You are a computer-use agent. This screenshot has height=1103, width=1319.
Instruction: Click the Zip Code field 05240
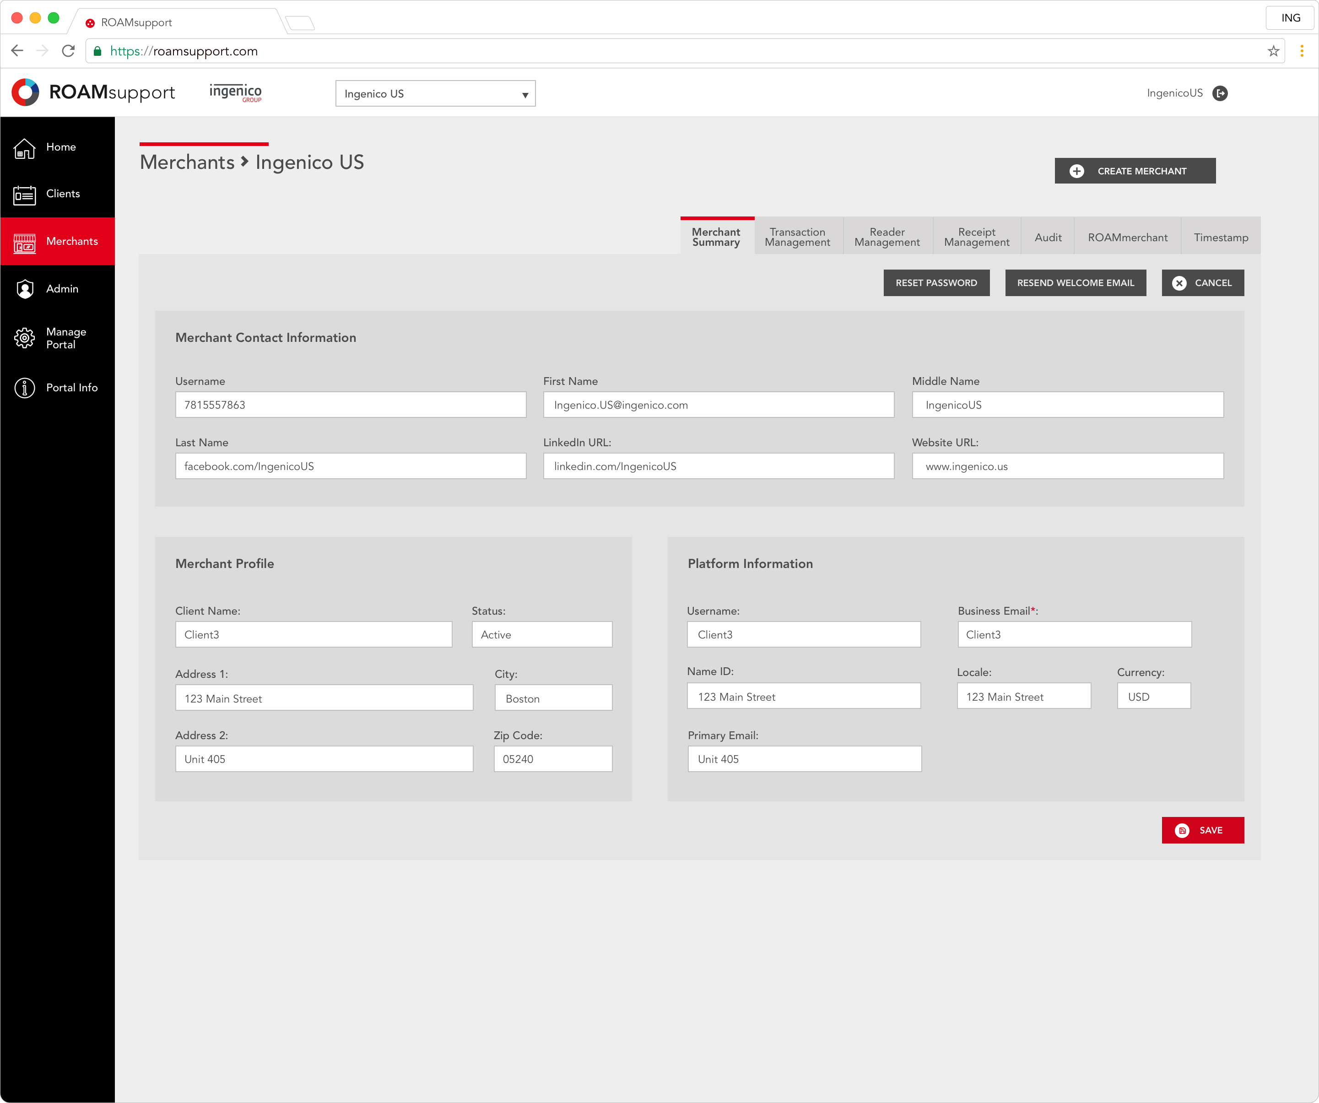(x=553, y=759)
